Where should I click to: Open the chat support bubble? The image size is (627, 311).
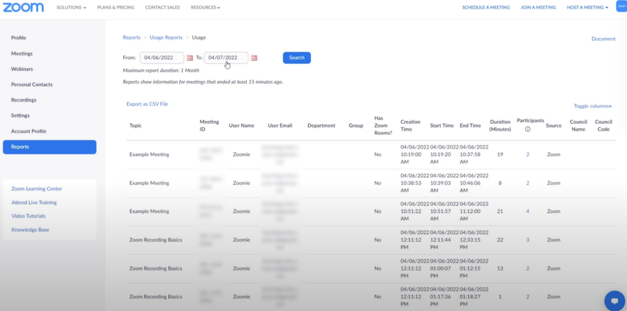[614, 300]
